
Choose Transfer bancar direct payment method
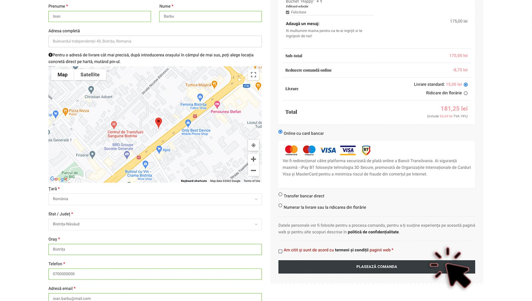tap(280, 194)
